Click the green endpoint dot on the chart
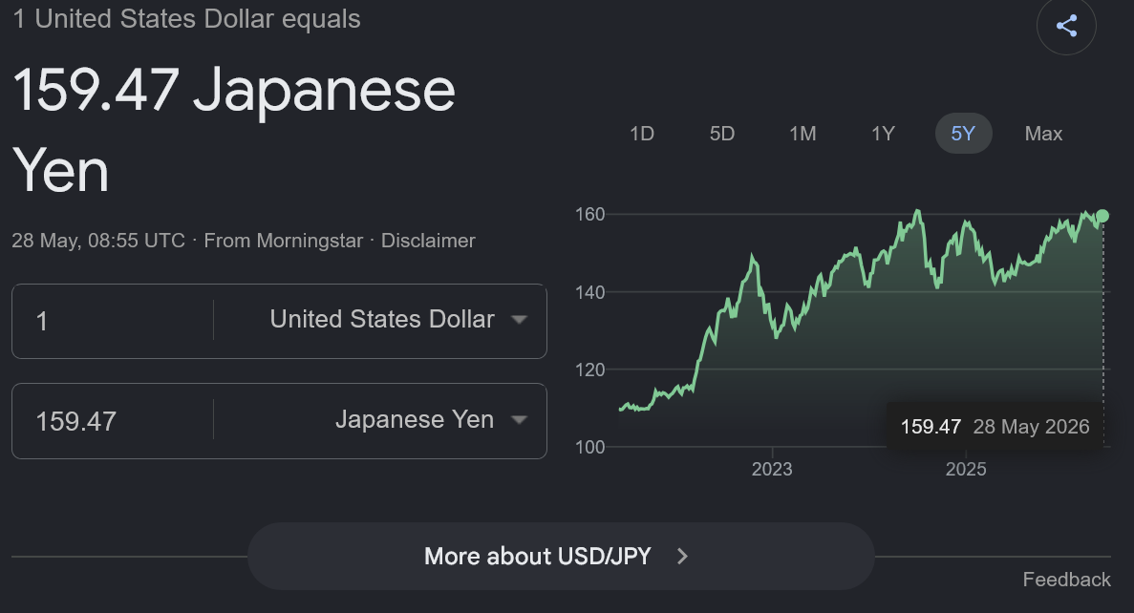This screenshot has width=1134, height=613. 1102,216
